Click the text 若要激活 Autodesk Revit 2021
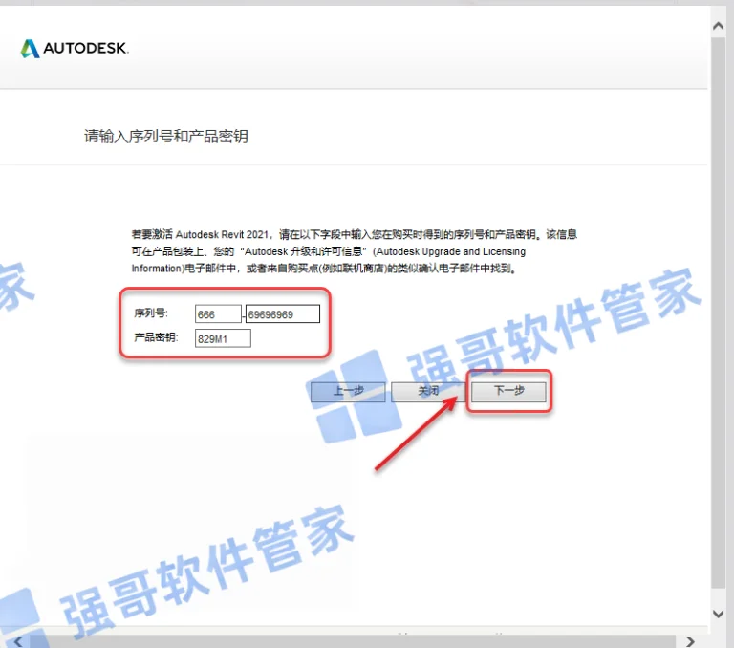The height and width of the screenshot is (648, 734). tap(200, 234)
